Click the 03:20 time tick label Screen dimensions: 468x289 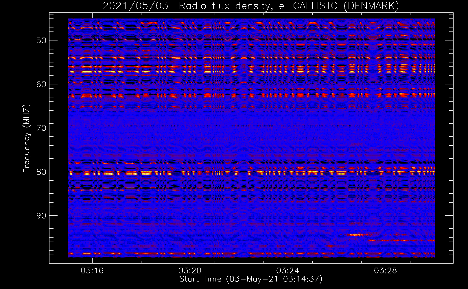[190, 271]
